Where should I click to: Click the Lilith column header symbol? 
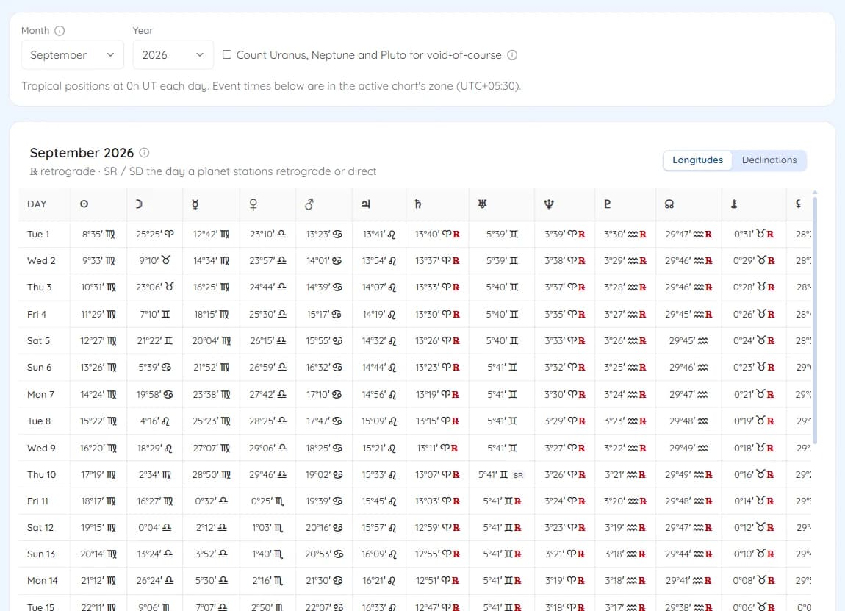[x=798, y=204]
